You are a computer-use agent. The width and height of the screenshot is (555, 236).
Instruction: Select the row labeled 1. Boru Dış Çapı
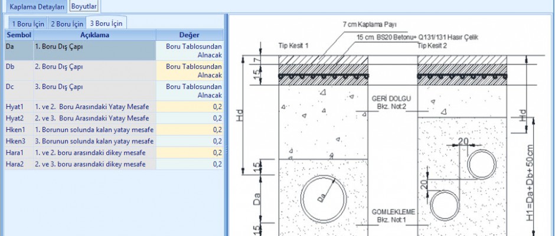coord(95,50)
